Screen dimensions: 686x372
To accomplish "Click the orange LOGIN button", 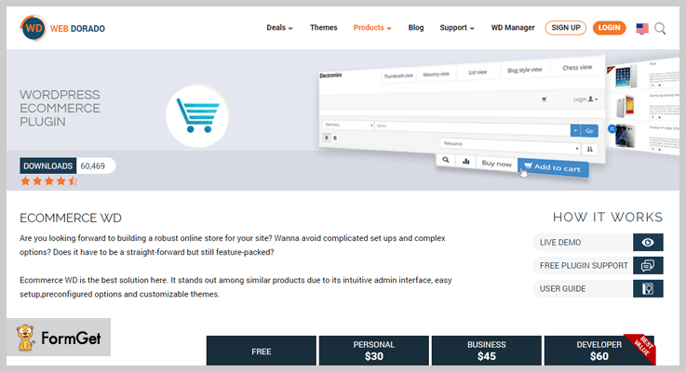I will 609,28.
